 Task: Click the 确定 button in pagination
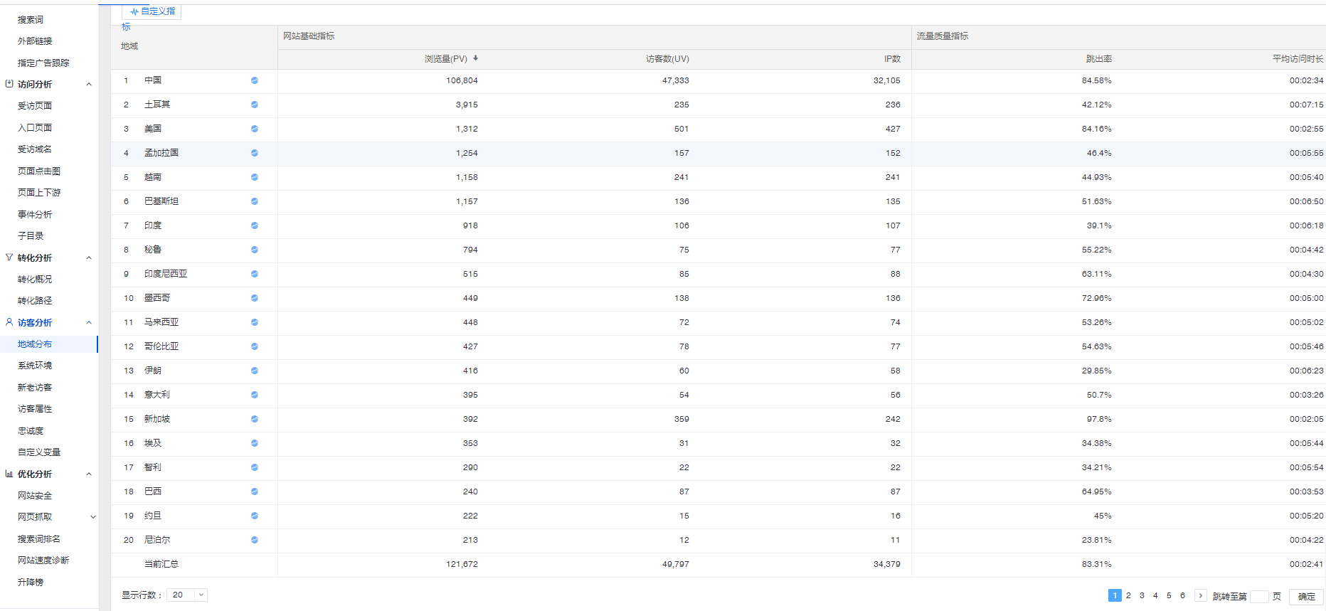pos(1306,596)
